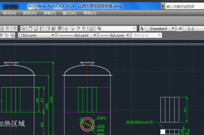Open the 1-2 dimension style dropdown
This screenshot has height=135, width=204.
click(194, 29)
